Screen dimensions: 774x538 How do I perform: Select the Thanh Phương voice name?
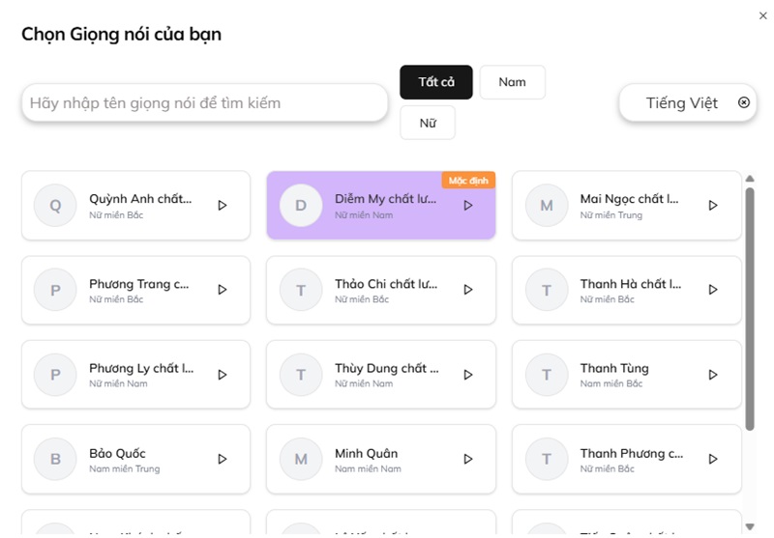(632, 453)
